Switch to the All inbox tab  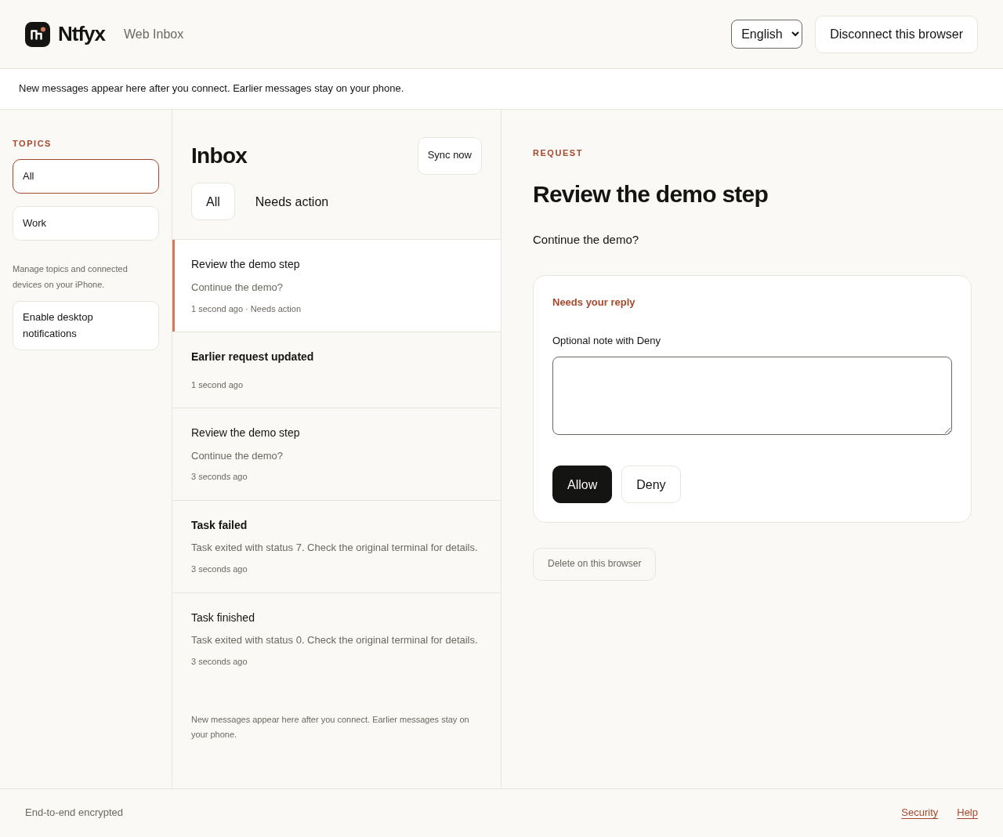(x=213, y=201)
